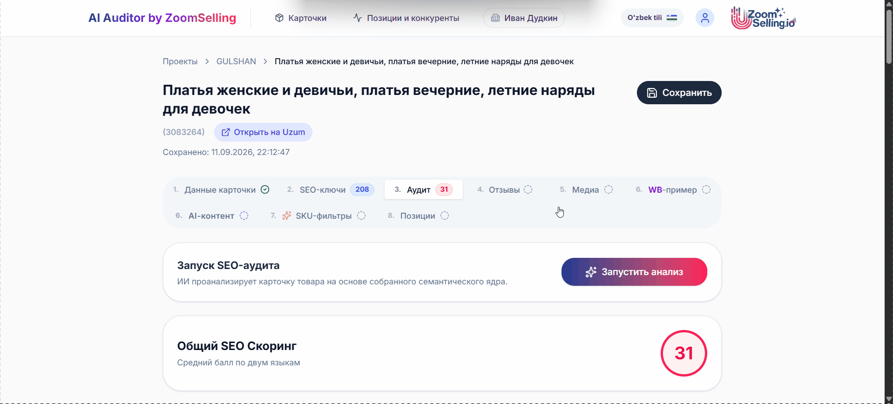Viewport: 893px width, 404px height.
Task: Go to Проекты breadcrumb
Action: click(180, 61)
